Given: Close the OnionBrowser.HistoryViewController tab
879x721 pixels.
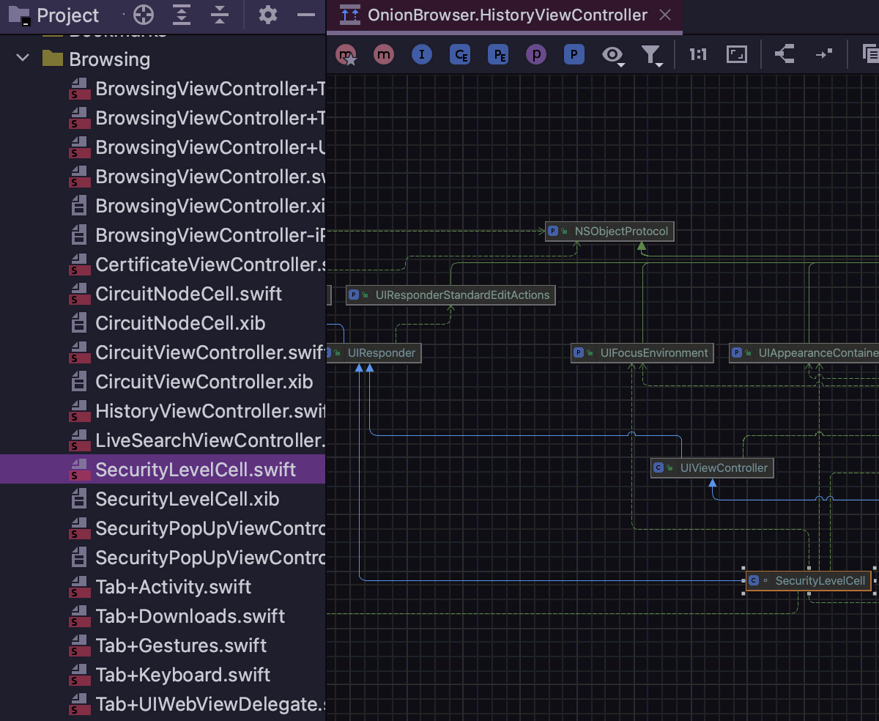Looking at the screenshot, I should click(665, 15).
